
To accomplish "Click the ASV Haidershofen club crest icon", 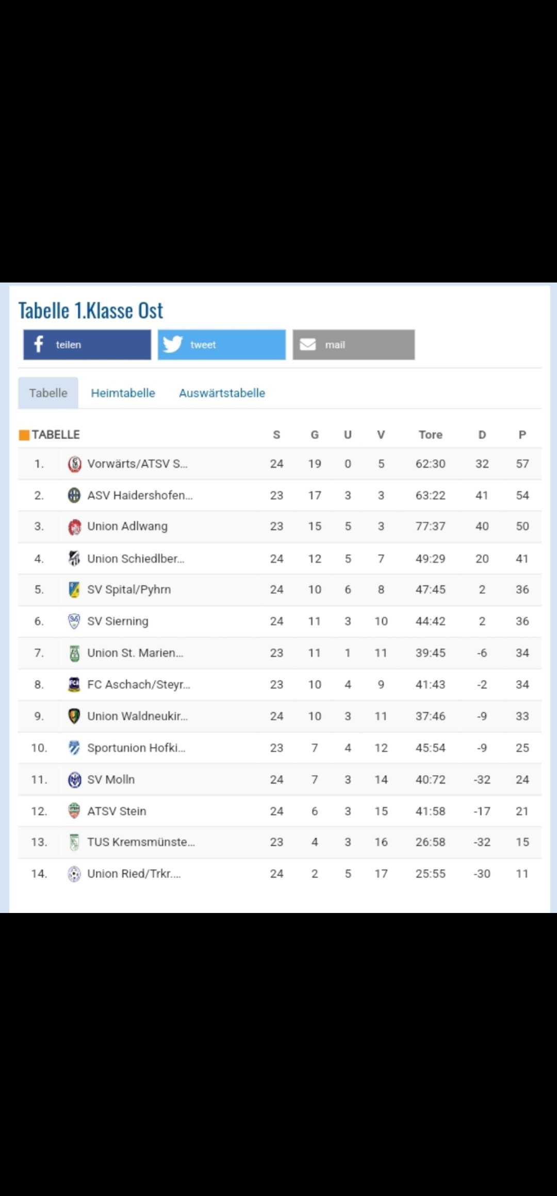I will (74, 496).
